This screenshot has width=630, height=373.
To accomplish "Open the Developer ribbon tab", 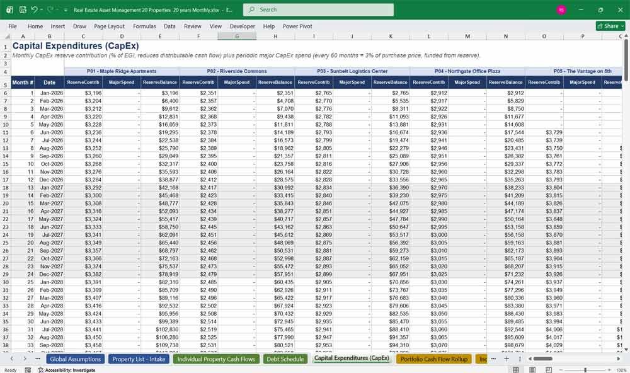I will (x=243, y=26).
